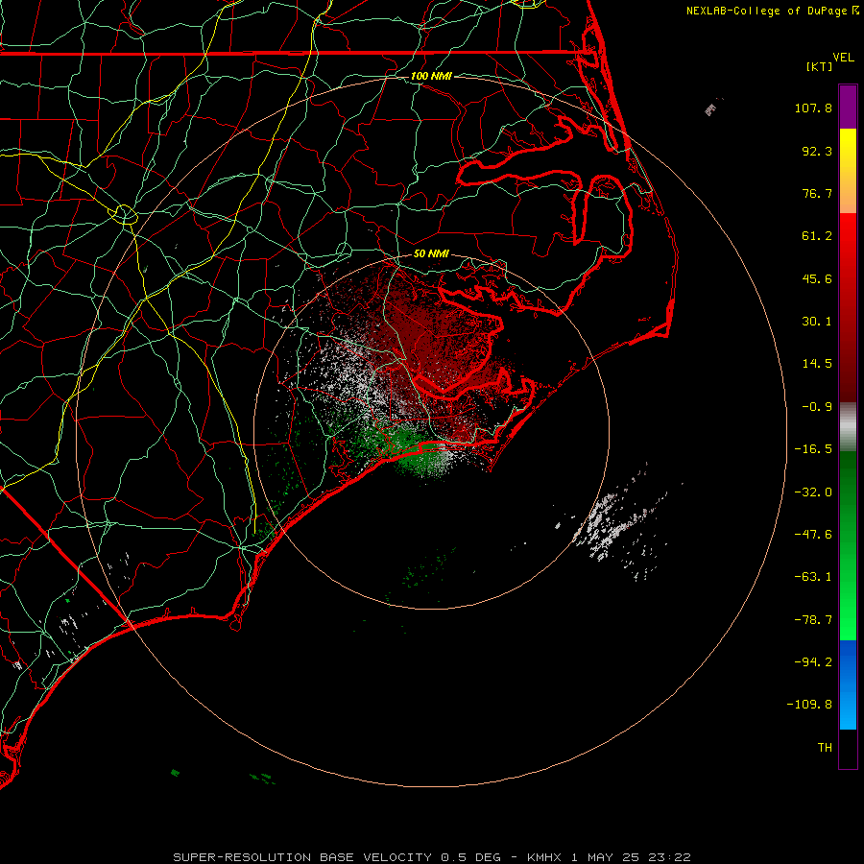The height and width of the screenshot is (864, 864).
Task: Click the VEL legend title
Action: click(843, 58)
